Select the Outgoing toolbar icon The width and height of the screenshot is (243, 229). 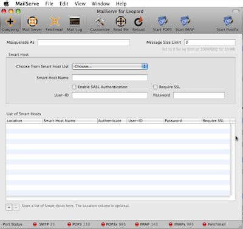point(10,21)
